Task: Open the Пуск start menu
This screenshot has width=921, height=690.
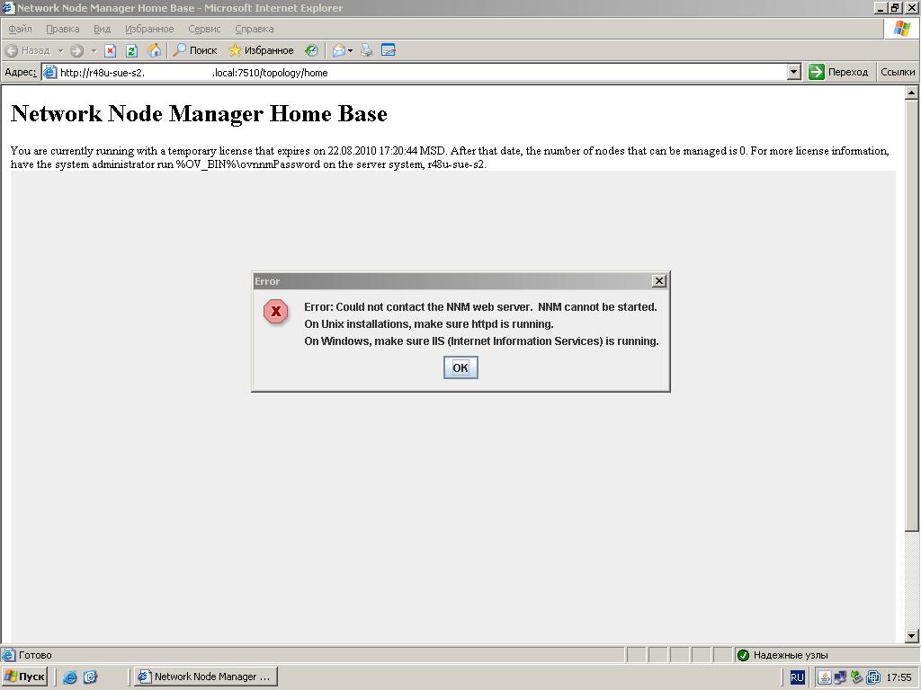Action: coord(24,677)
